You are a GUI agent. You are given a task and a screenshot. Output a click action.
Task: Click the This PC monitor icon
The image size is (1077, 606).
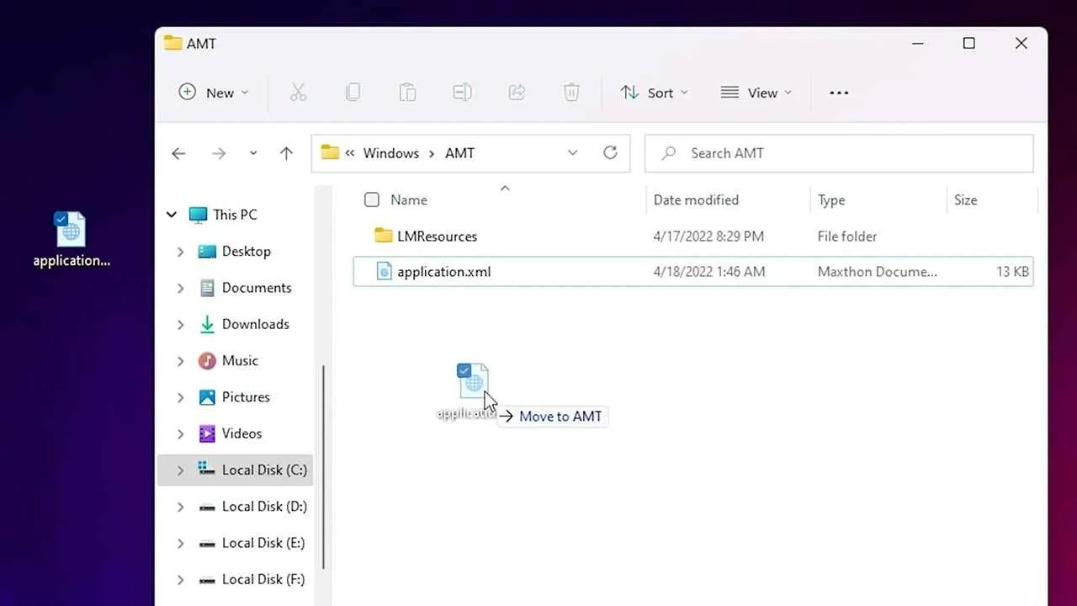pyautogui.click(x=198, y=215)
